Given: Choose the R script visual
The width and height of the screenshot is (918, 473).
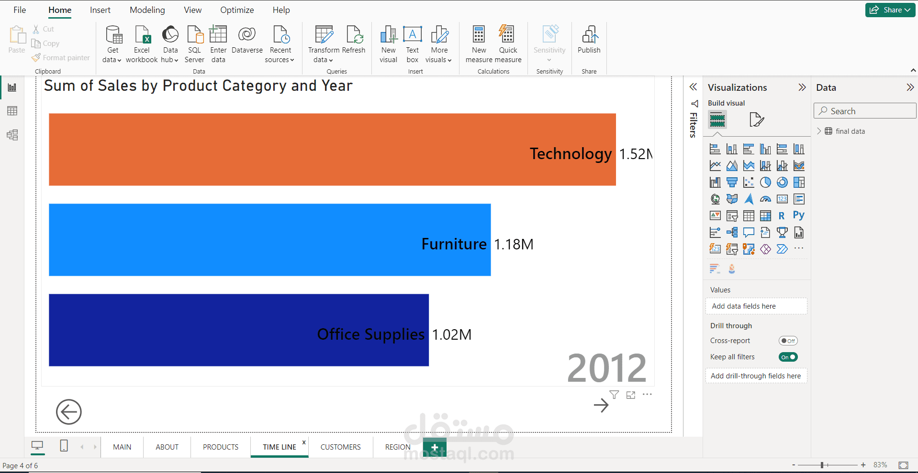Looking at the screenshot, I should 782,216.
